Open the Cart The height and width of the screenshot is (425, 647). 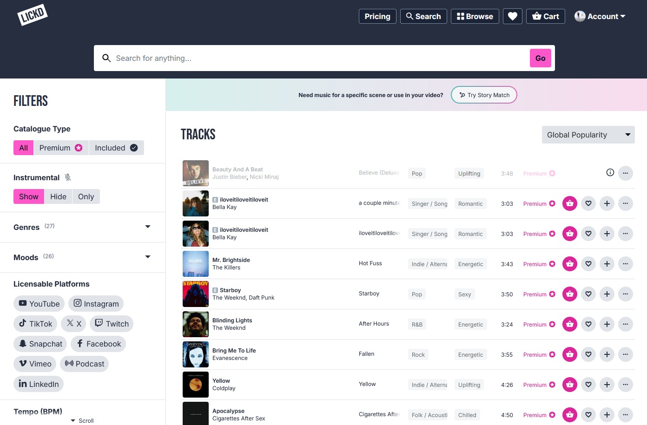(x=546, y=16)
